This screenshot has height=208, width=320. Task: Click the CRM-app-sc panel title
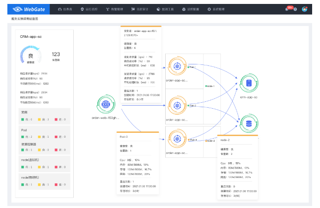tap(30, 37)
